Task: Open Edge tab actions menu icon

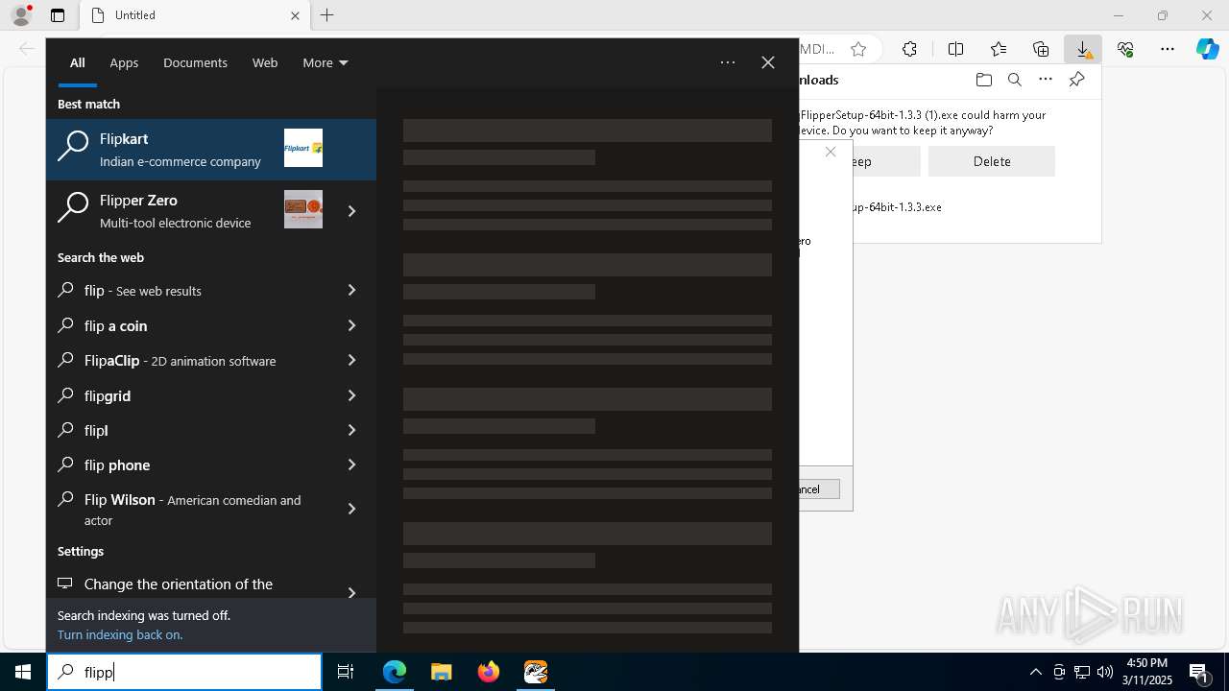Action: (x=58, y=15)
